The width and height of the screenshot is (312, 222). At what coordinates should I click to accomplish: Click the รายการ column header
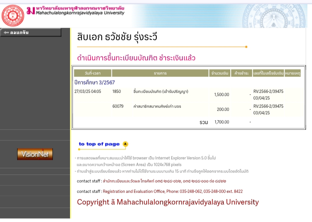(x=160, y=73)
